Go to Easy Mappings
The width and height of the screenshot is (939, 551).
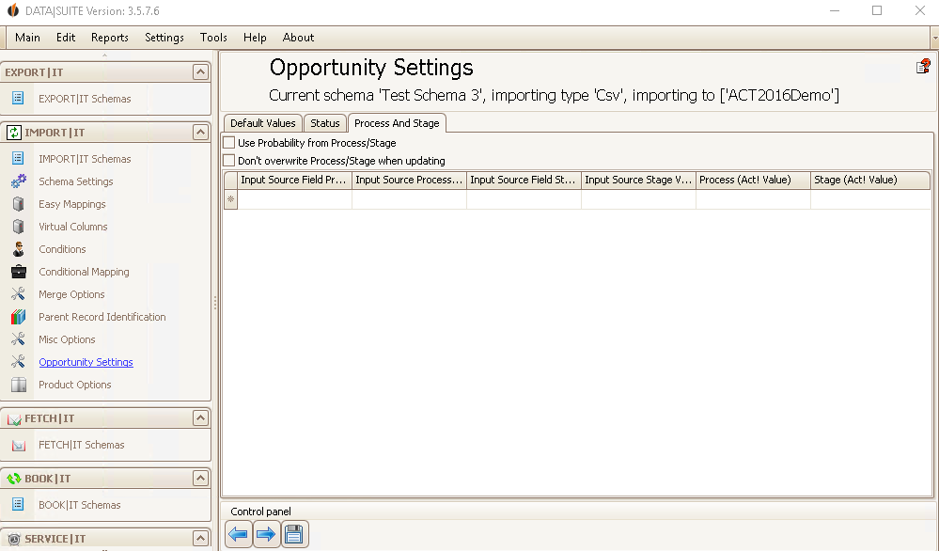71,204
